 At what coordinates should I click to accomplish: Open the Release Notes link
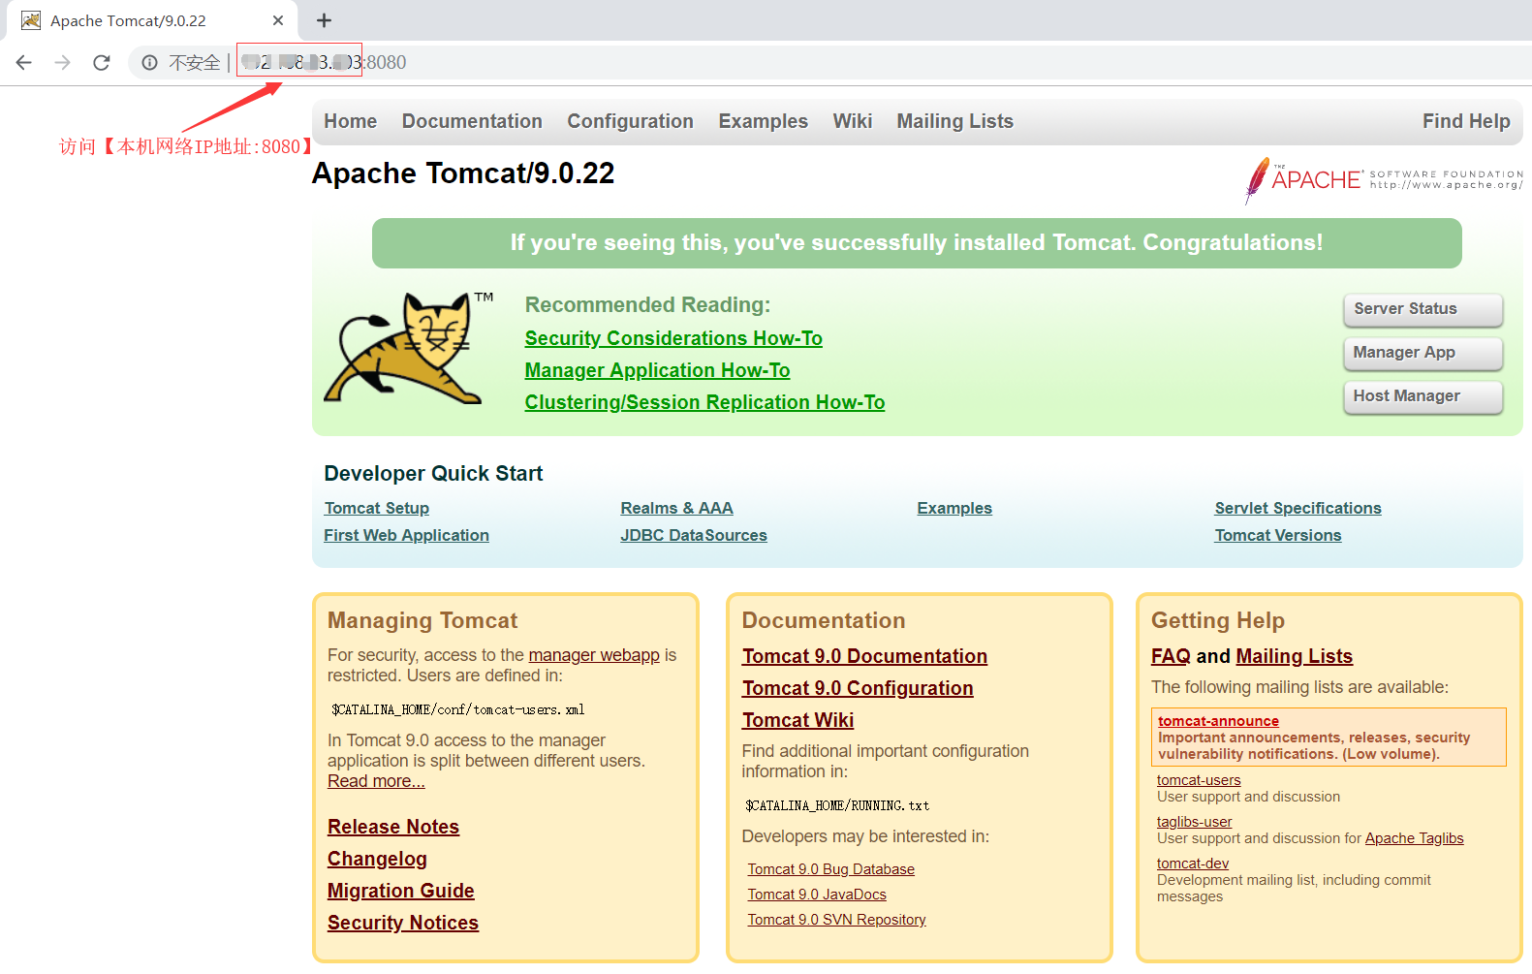[x=393, y=827]
